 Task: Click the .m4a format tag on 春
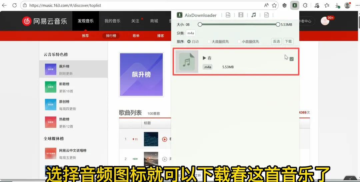pos(208,67)
